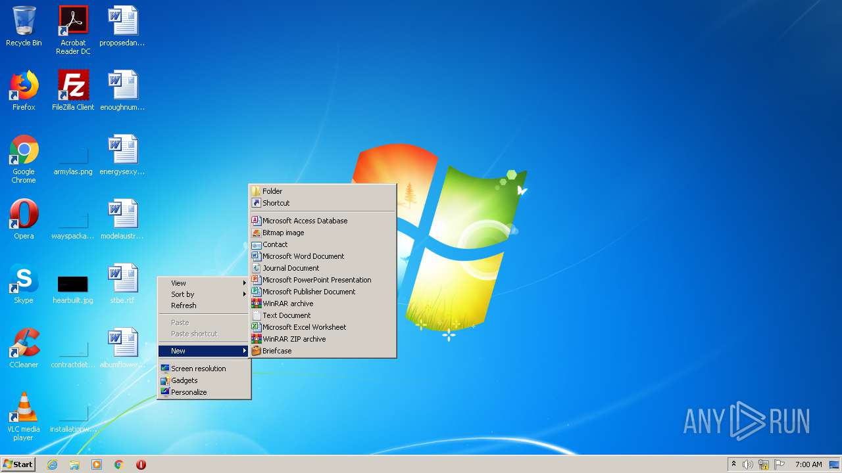Create a new Contact
Image resolution: width=842 pixels, height=473 pixels.
click(x=322, y=244)
